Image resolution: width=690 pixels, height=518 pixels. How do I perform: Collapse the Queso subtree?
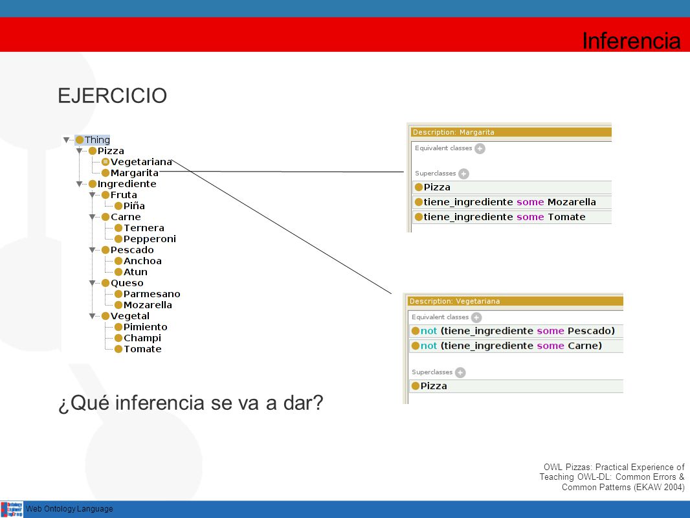click(93, 283)
